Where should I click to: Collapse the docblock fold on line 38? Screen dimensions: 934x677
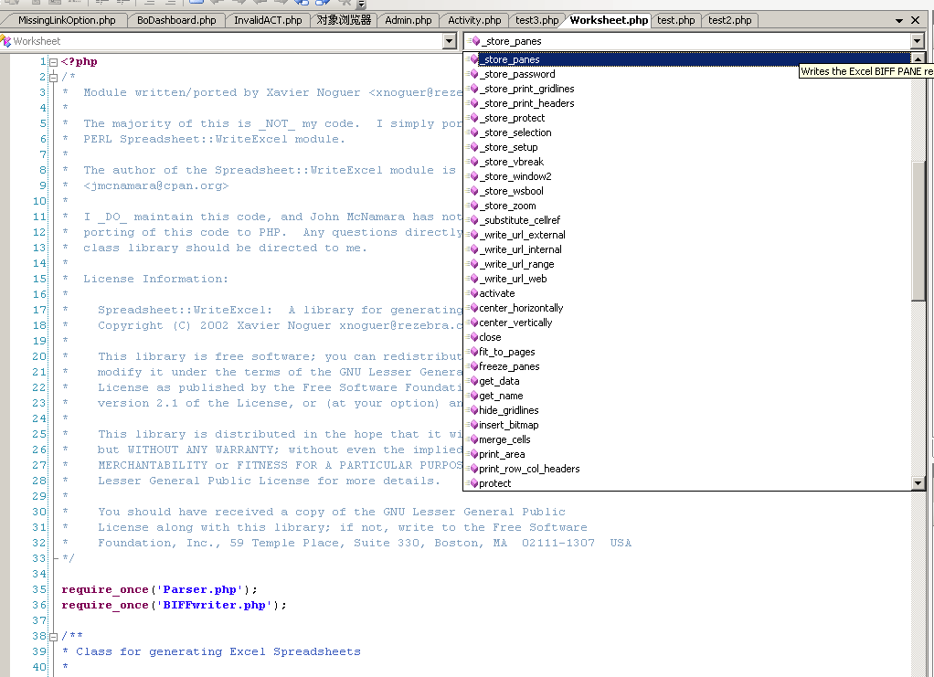click(x=53, y=636)
